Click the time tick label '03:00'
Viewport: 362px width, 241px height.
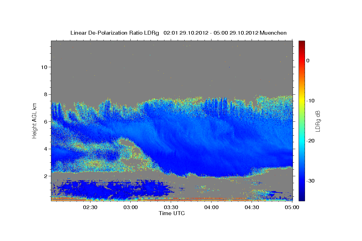click(131, 208)
